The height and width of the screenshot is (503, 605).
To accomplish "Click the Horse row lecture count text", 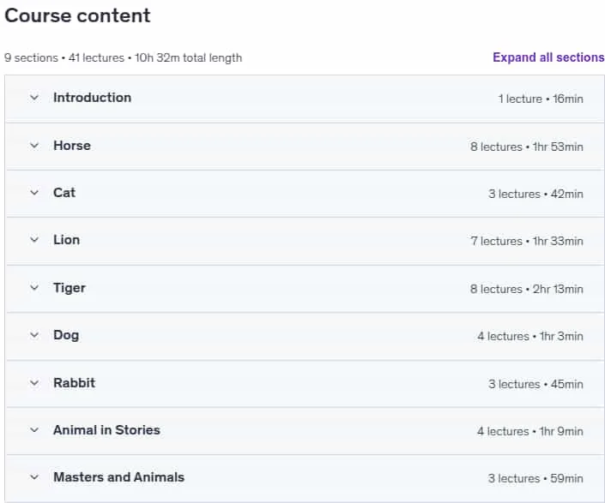I will [x=496, y=147].
